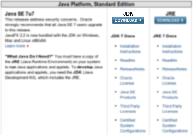This screenshot has width=193, height=135.
Task: Open JDK Third Party Licenses link
Action: (130, 109)
